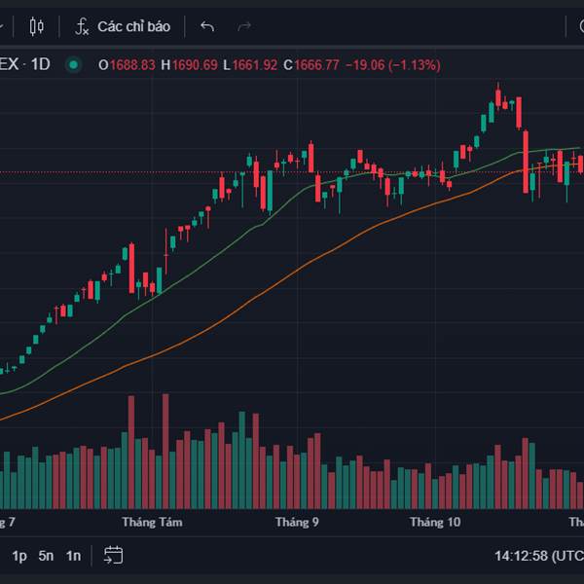584x584 pixels.
Task: Click the Các chỉ báo function icon
Action: click(83, 26)
